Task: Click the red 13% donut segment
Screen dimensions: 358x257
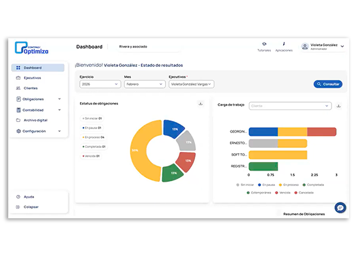Action: pyautogui.click(x=187, y=161)
